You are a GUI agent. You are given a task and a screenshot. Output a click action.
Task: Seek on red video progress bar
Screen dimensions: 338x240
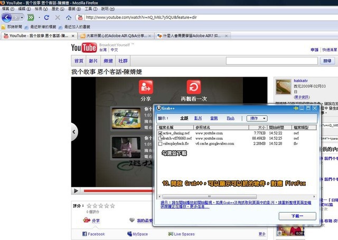coord(118,191)
